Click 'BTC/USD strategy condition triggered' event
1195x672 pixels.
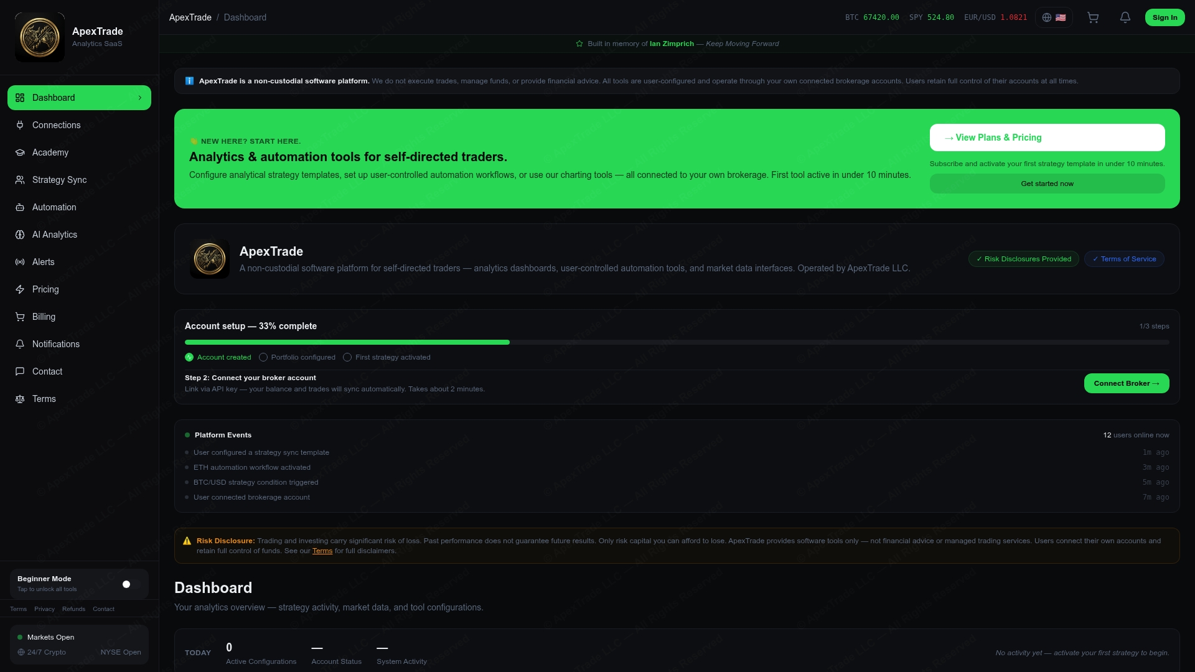(256, 482)
